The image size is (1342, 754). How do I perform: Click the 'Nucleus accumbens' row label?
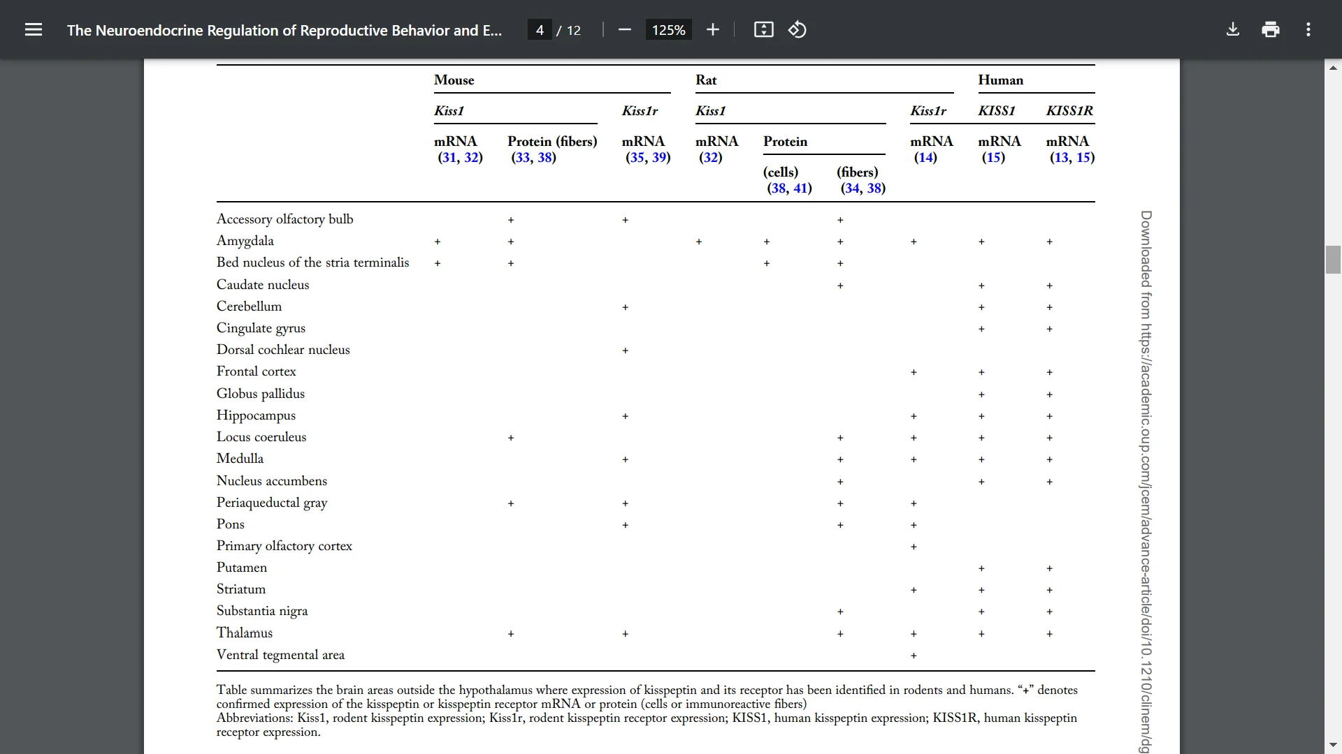[271, 480]
